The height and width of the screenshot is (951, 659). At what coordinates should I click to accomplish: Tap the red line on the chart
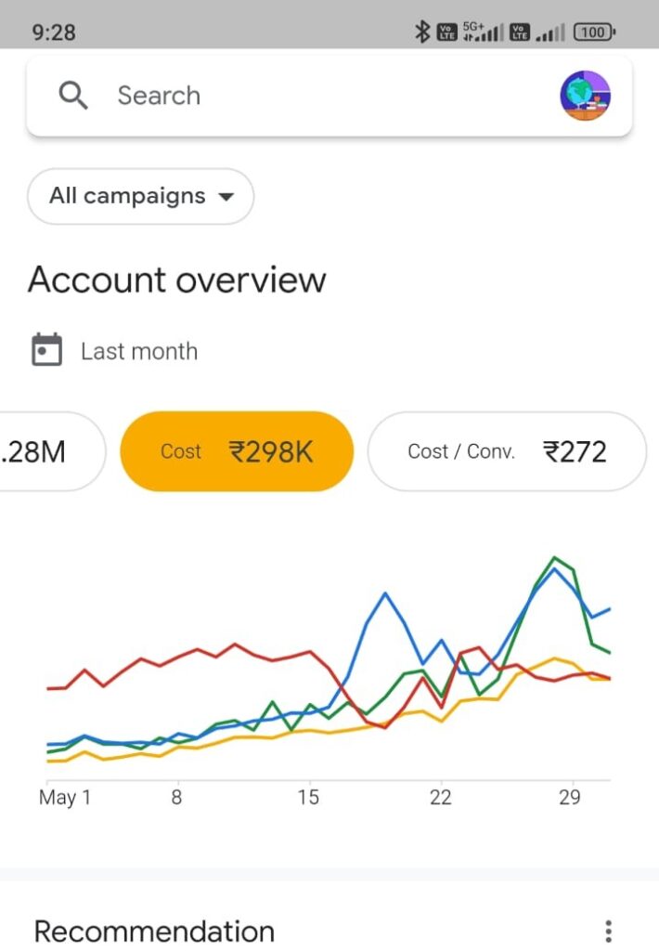(x=234, y=645)
